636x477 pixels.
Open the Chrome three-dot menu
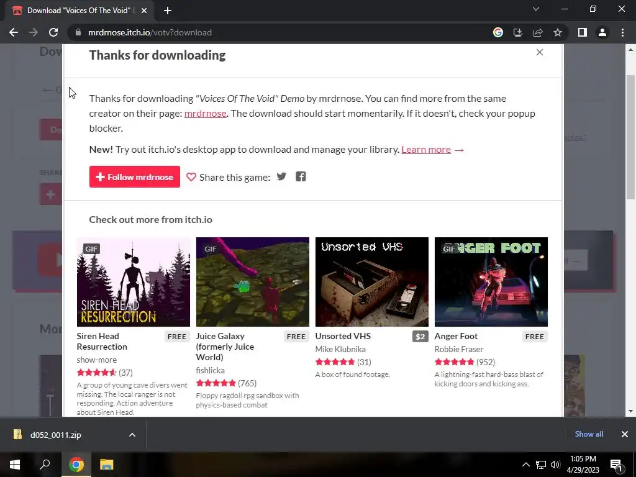click(x=622, y=32)
